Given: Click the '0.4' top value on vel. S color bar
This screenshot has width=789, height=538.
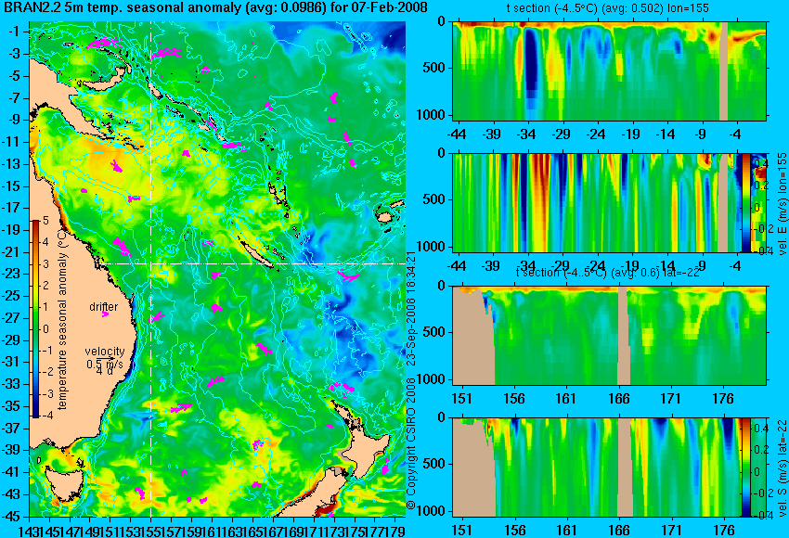Looking at the screenshot, I should 761,429.
